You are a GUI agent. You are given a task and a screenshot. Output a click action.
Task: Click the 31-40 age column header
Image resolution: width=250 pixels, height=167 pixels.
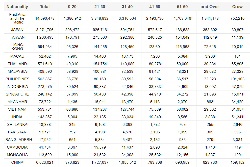pos(127,7)
